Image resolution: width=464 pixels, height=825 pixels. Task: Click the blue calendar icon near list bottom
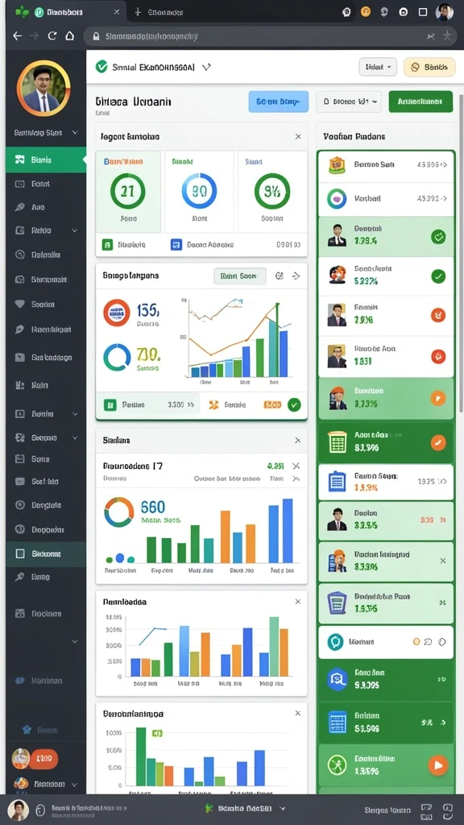[x=336, y=722]
